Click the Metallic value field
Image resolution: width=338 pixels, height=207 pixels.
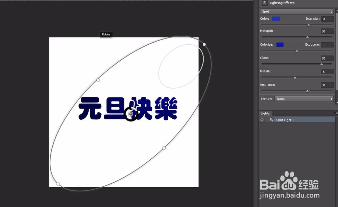point(327,72)
